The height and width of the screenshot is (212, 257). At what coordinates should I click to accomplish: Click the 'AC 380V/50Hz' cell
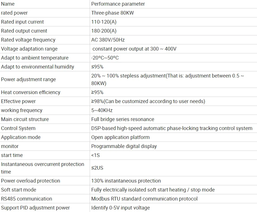pos(108,40)
